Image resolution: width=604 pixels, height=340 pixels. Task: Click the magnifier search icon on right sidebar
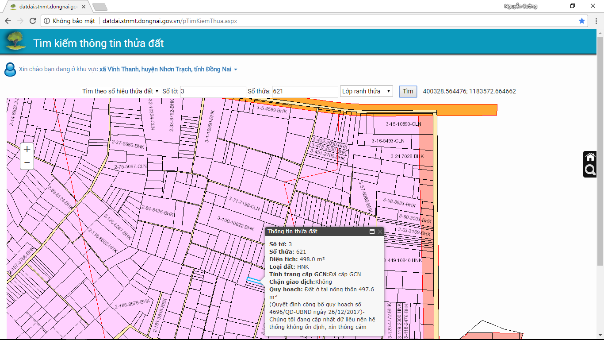point(590,170)
